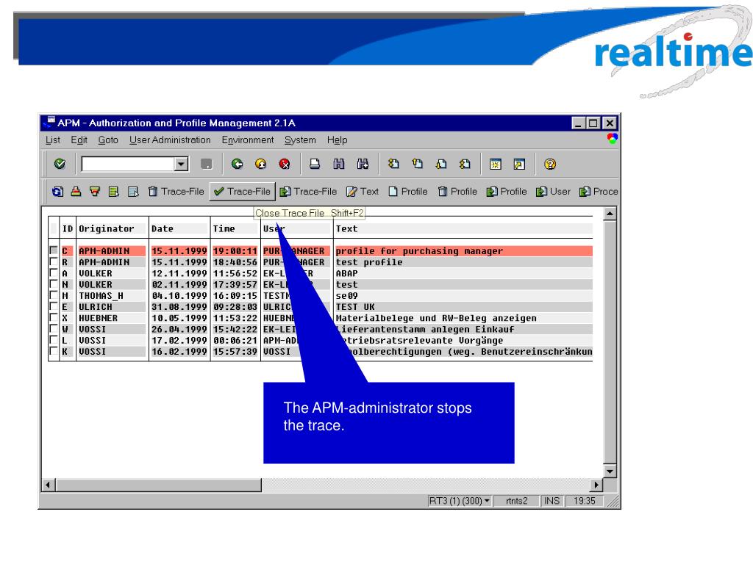Open the Environment menu
This screenshot has width=753, height=564.
pyautogui.click(x=248, y=140)
